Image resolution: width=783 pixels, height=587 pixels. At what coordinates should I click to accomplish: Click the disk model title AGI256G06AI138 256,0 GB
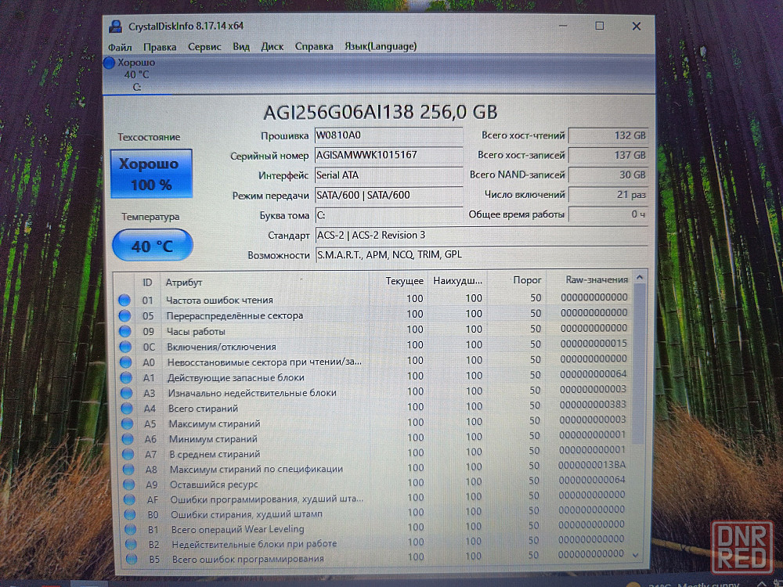381,112
